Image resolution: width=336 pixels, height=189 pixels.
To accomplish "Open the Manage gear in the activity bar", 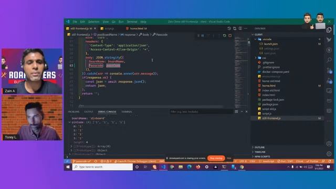I will click(329, 154).
